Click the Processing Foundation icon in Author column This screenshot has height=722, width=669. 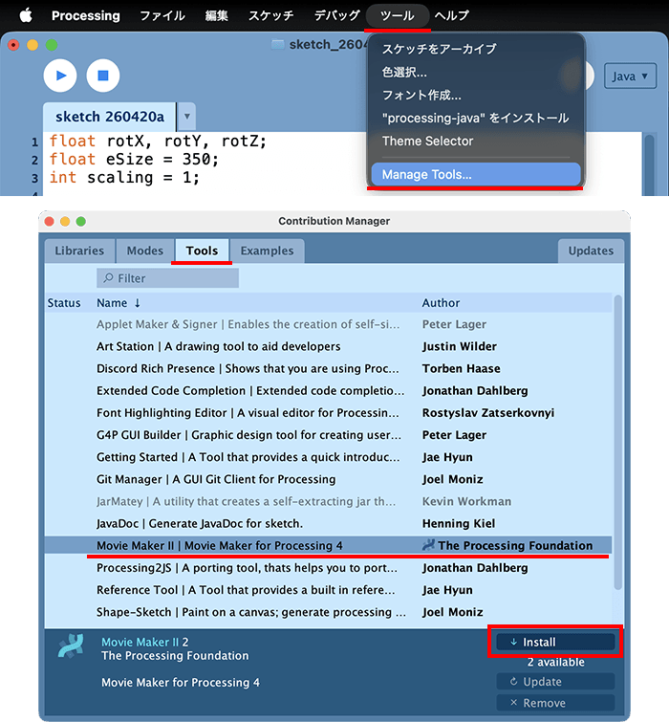(428, 545)
